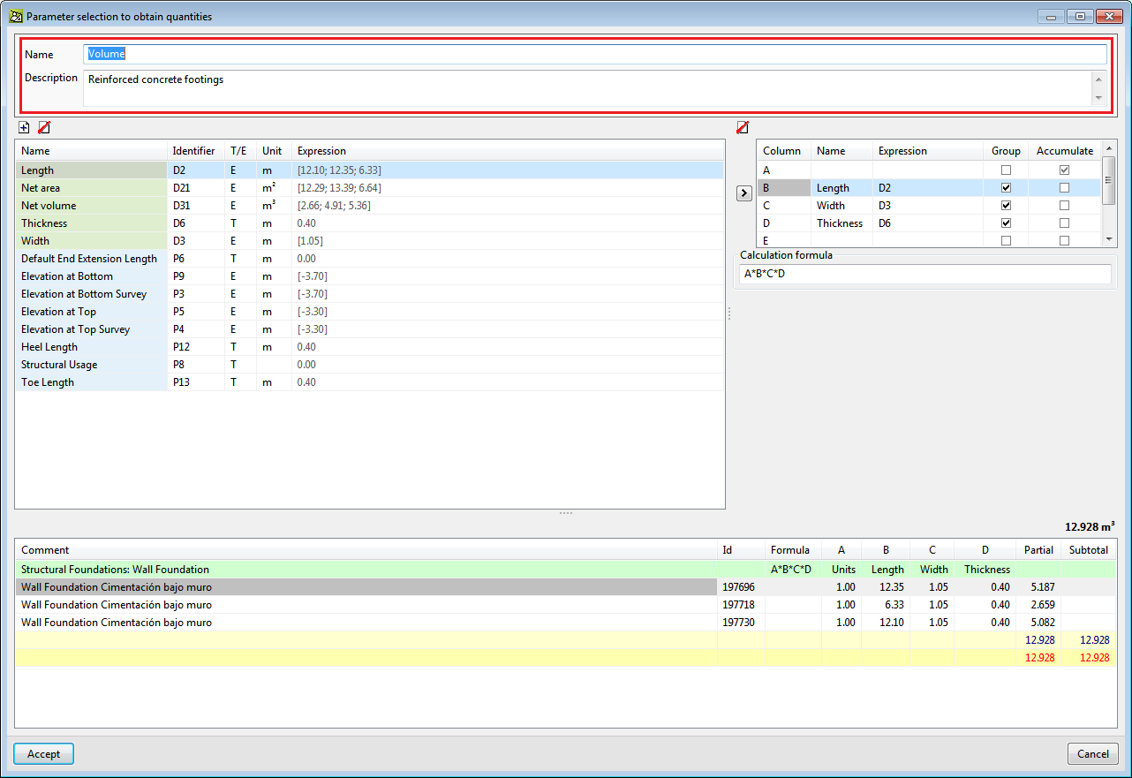The height and width of the screenshot is (778, 1132).
Task: Toggle the Accumulate checkbox for column E
Action: click(x=1064, y=240)
